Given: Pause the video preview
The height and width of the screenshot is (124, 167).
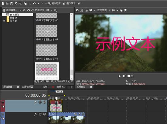Looking at the screenshot, I should click(x=124, y=76).
